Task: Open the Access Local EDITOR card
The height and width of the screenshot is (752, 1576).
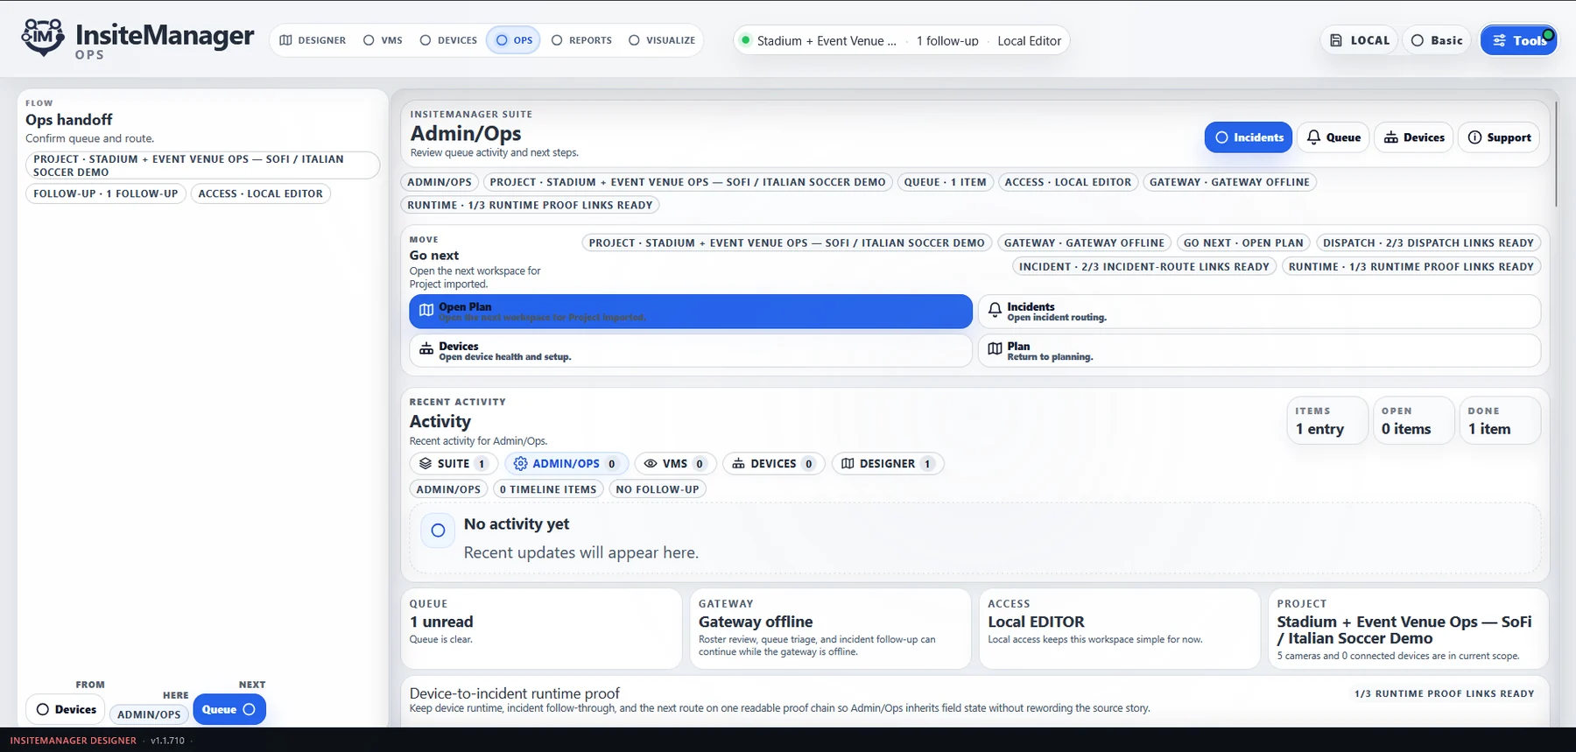Action: point(1119,629)
